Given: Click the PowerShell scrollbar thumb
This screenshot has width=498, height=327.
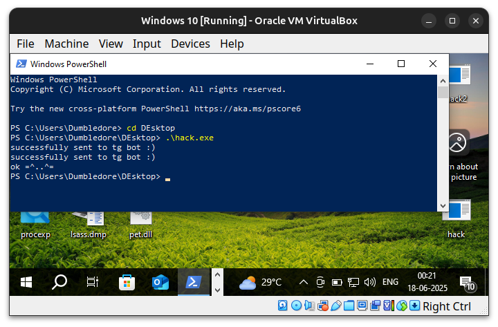Looking at the screenshot, I should pos(443,92).
